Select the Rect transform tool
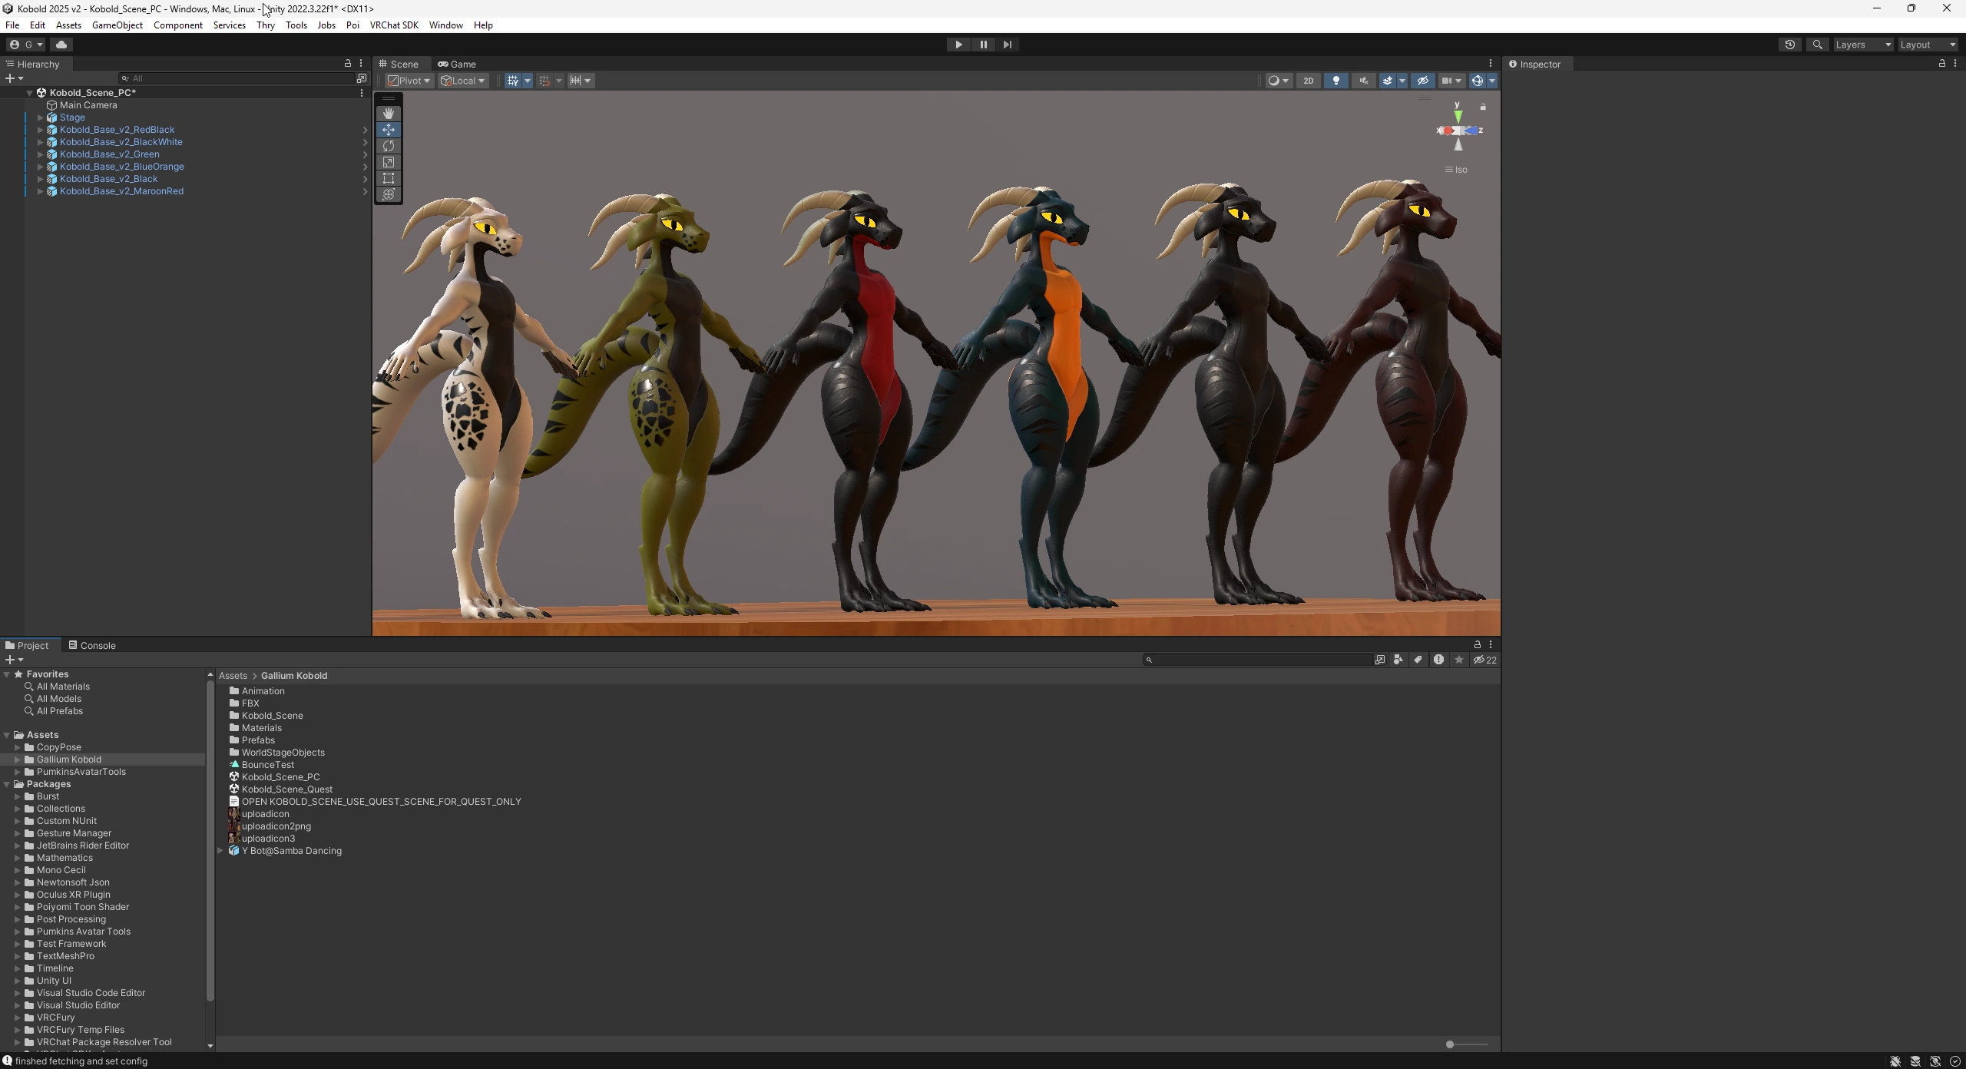Screen dimensions: 1966x1069 pyautogui.click(x=389, y=178)
